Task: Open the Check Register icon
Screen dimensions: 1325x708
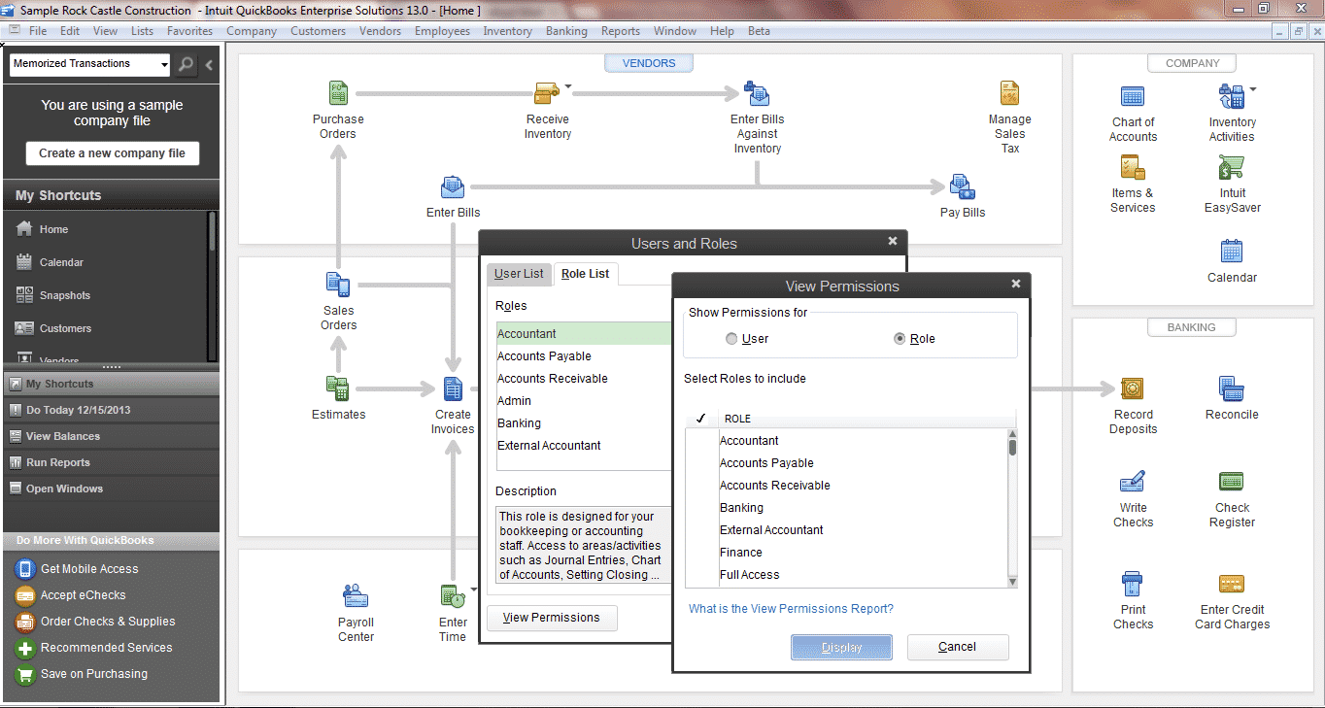Action: tap(1232, 482)
